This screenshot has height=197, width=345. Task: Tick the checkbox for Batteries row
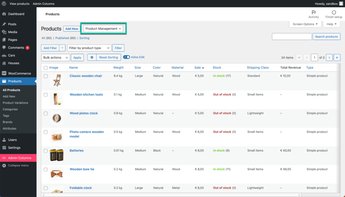tap(46, 151)
